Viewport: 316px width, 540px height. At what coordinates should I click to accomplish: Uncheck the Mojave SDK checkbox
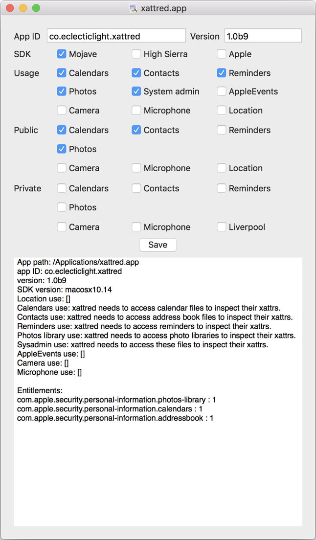[x=62, y=54]
